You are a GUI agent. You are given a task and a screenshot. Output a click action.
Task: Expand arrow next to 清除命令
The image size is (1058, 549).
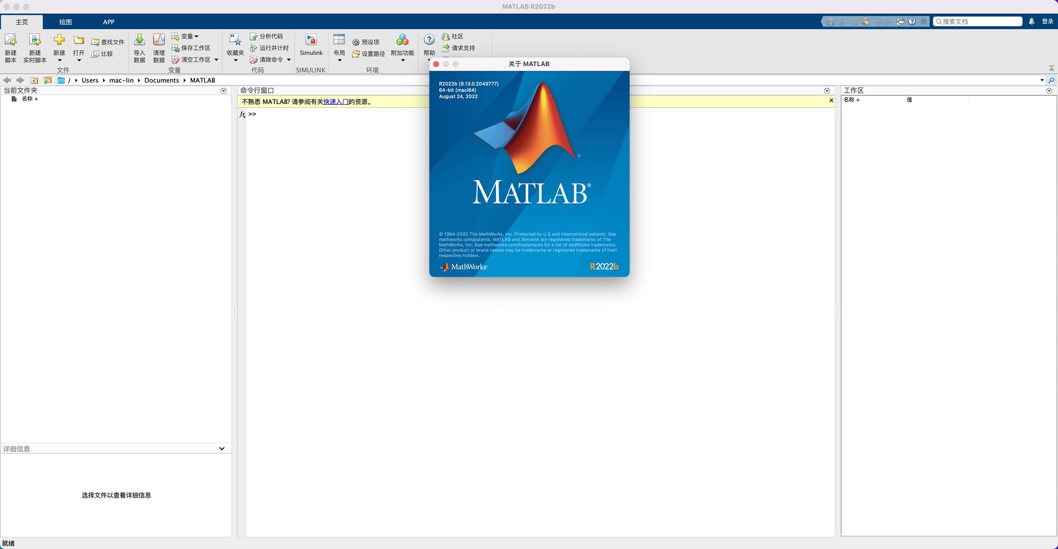tap(289, 59)
